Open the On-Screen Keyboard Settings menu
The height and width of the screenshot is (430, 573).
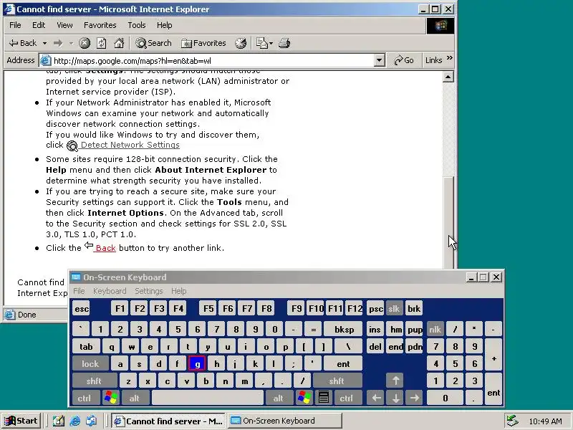[149, 291]
